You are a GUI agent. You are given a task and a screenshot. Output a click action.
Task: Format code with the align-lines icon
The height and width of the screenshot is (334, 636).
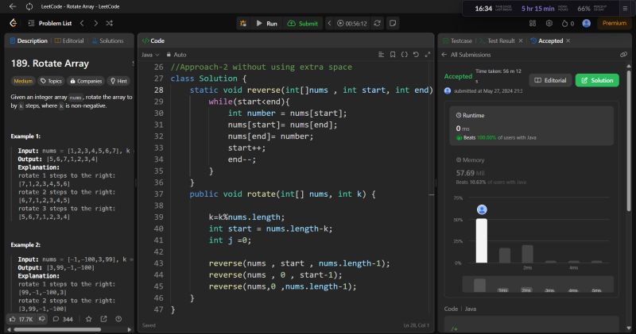click(381, 54)
